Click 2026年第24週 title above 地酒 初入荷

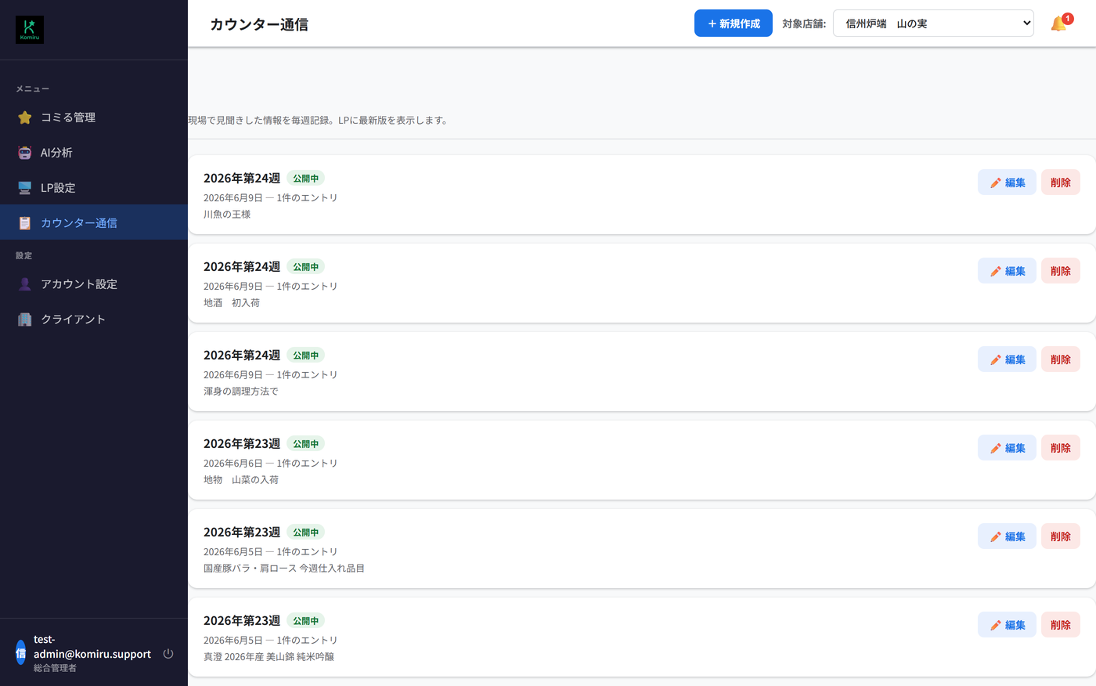pyautogui.click(x=242, y=267)
